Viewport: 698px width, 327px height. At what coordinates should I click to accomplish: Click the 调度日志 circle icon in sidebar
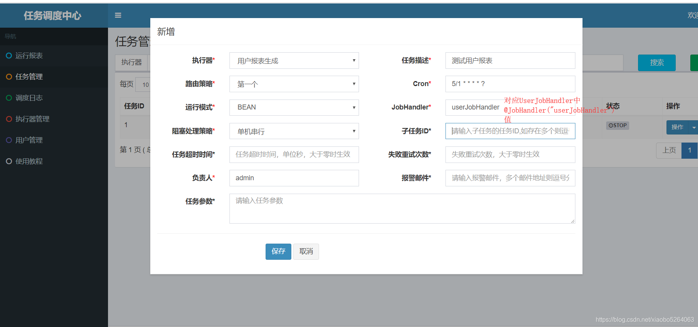pos(9,98)
